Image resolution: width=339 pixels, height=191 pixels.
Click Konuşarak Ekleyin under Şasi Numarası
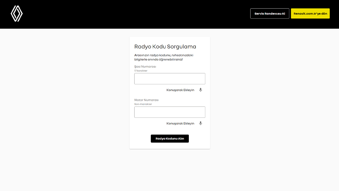(180, 90)
